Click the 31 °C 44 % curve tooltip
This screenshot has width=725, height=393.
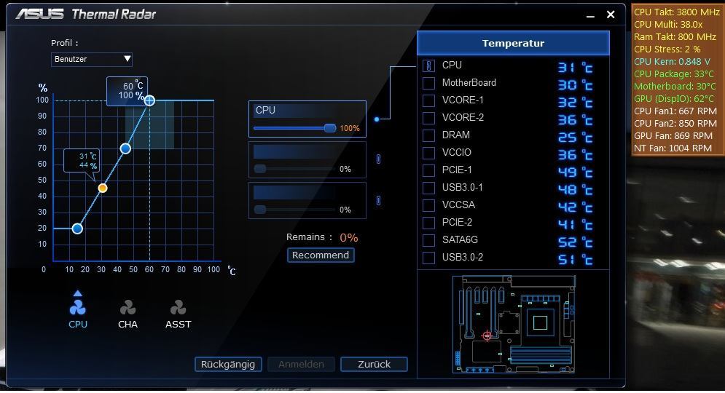[x=82, y=161]
